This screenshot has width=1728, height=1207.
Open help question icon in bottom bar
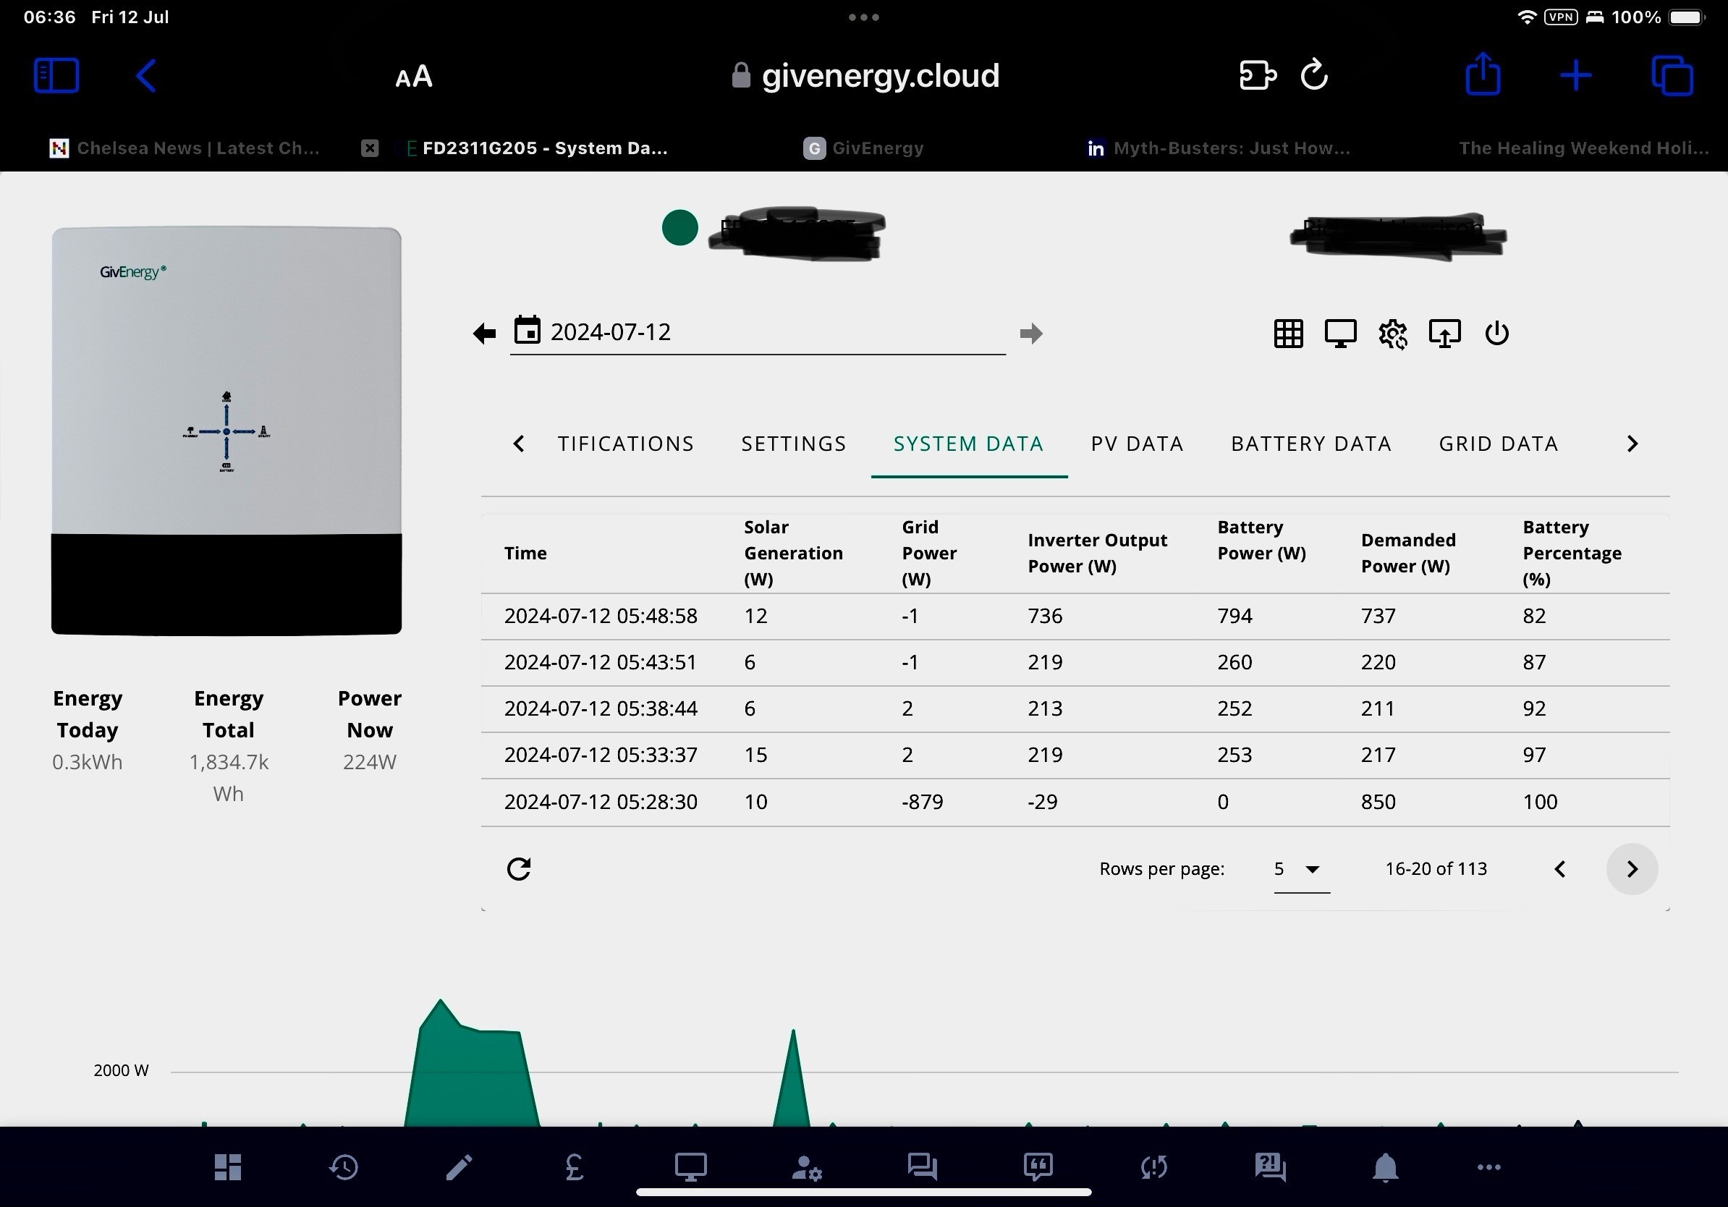[x=1270, y=1167]
